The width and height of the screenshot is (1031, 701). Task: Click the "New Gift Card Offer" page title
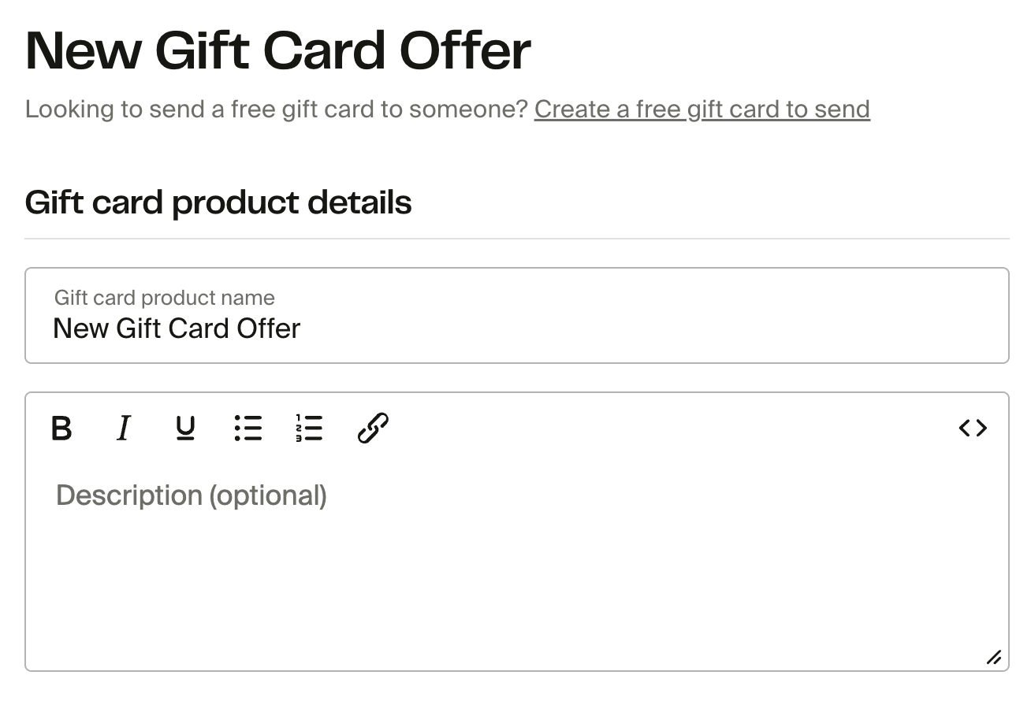277,51
